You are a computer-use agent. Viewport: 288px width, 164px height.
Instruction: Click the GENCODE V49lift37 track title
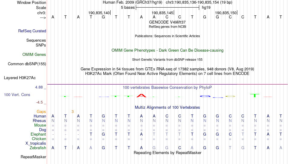click(167, 22)
